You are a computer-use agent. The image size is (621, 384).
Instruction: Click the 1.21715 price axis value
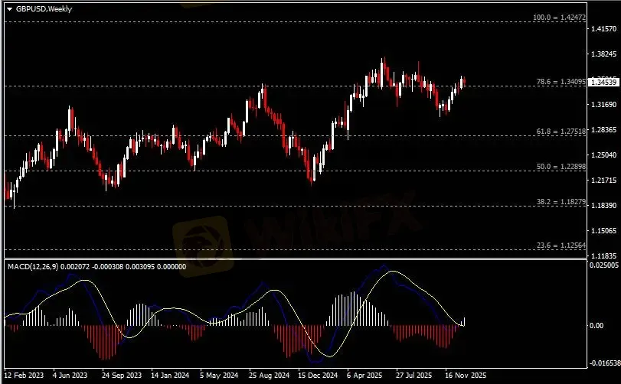tap(603, 181)
